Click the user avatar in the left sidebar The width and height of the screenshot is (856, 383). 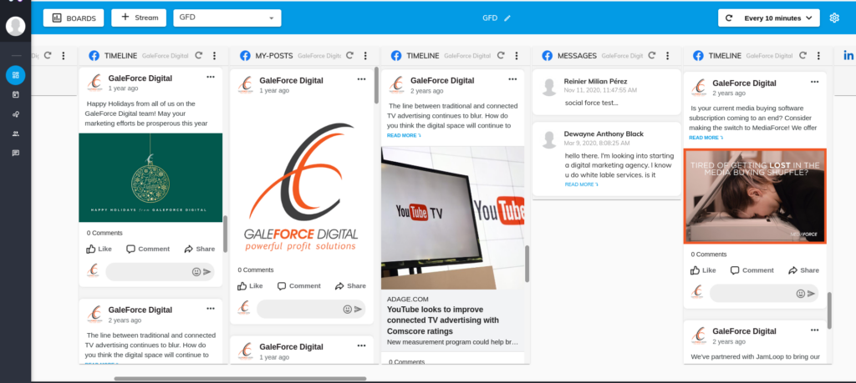(x=15, y=26)
